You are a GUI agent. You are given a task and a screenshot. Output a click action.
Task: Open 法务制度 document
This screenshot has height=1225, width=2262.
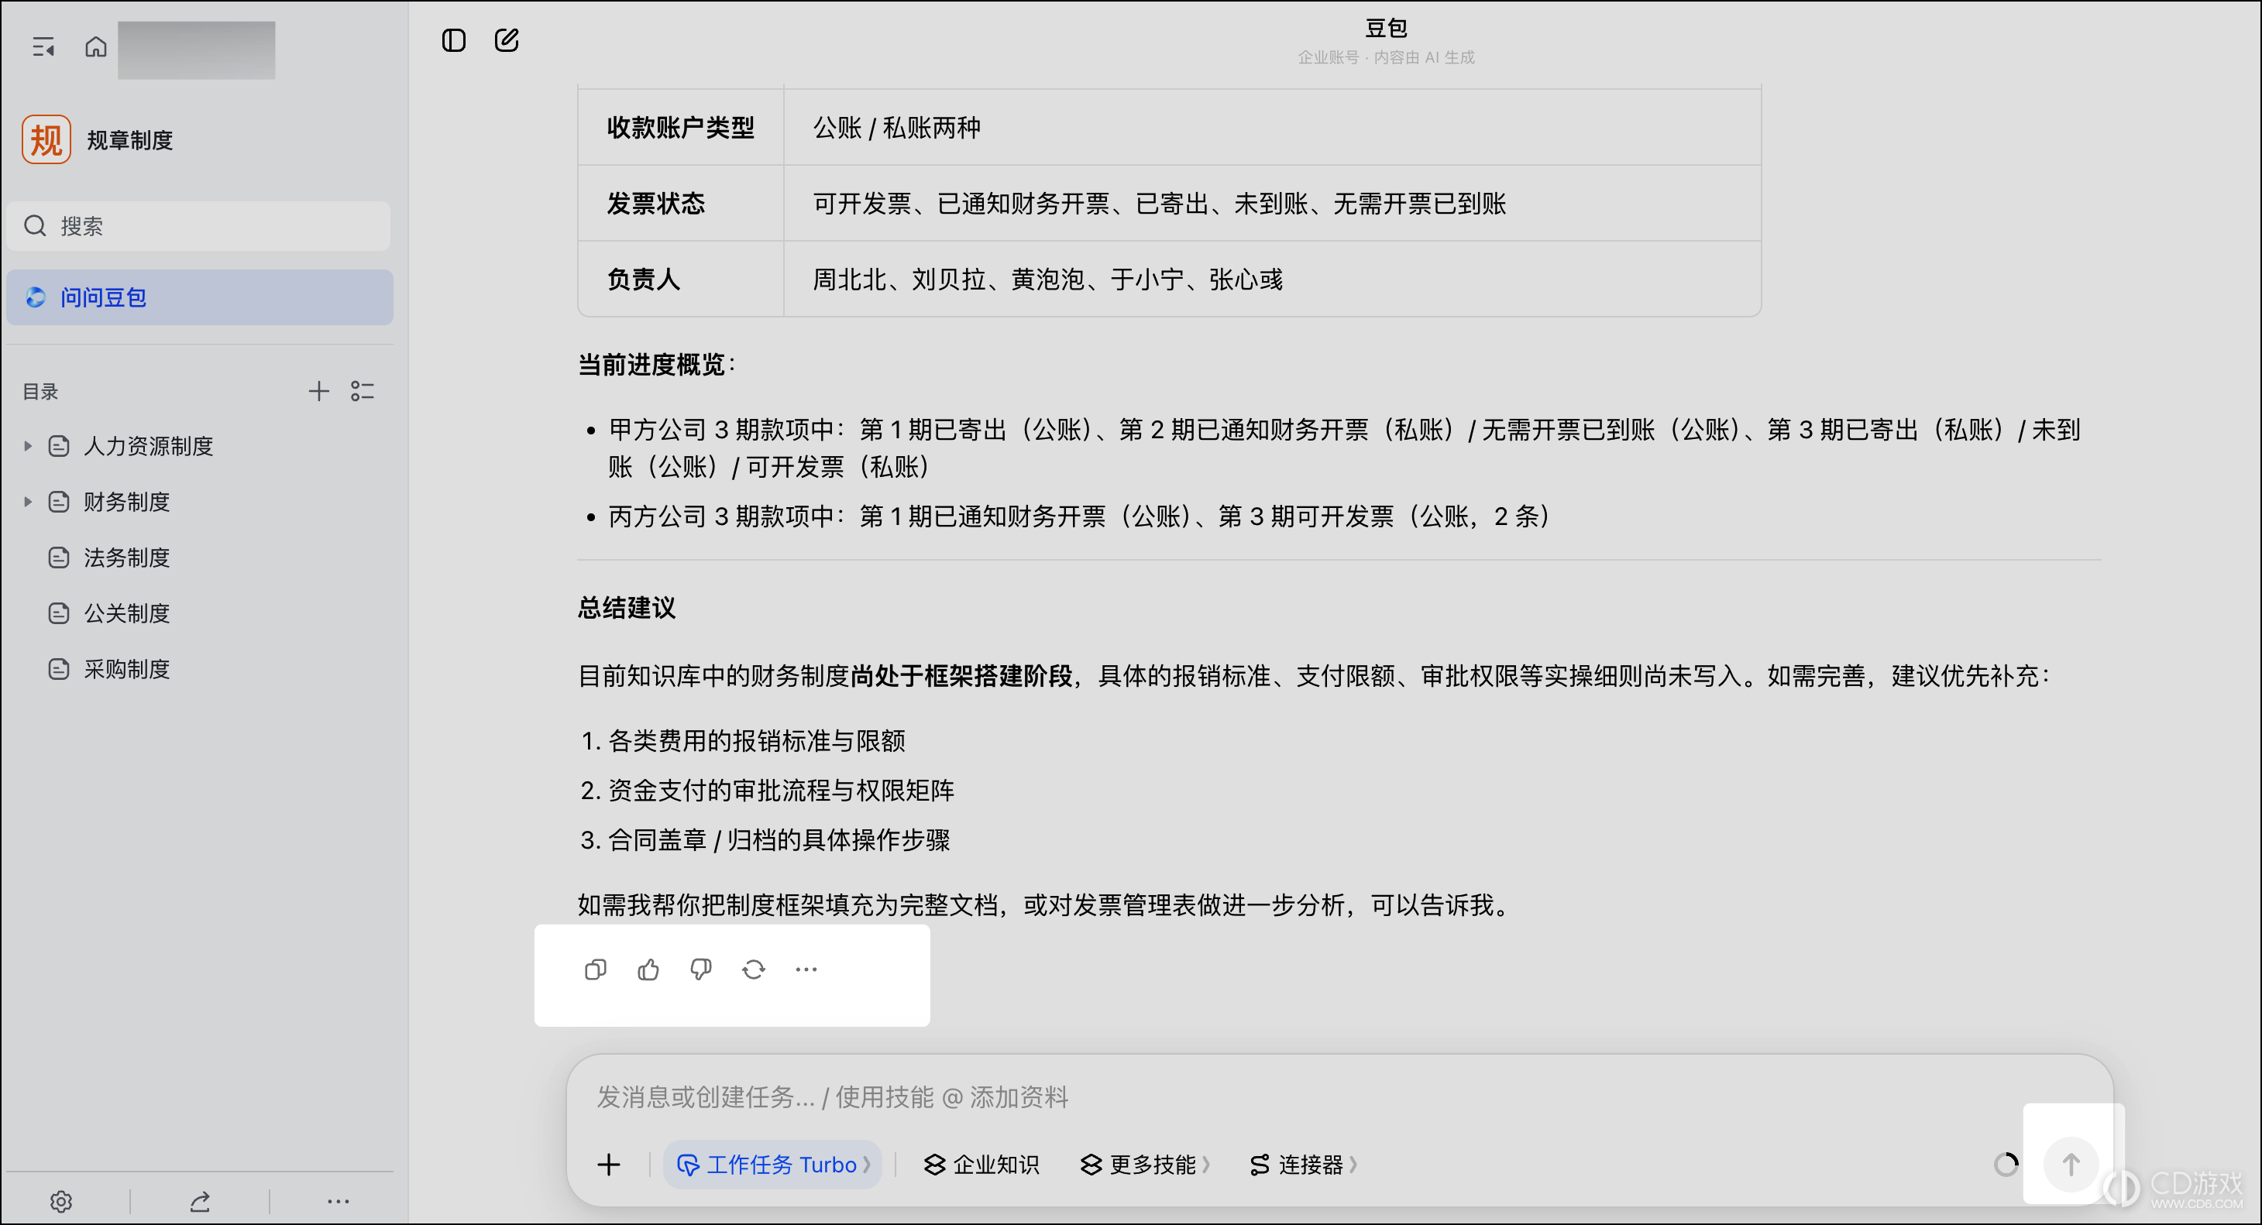tap(126, 558)
